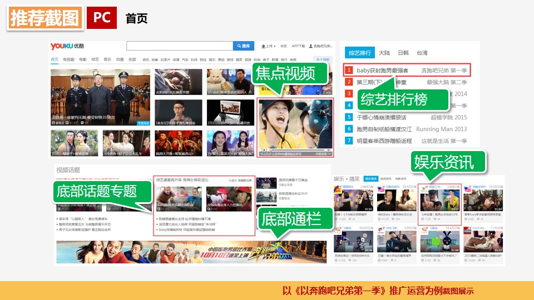Click show name 超模学院 2015

point(449,117)
